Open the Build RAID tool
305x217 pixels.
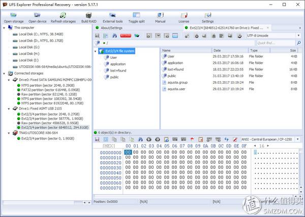click(88, 15)
